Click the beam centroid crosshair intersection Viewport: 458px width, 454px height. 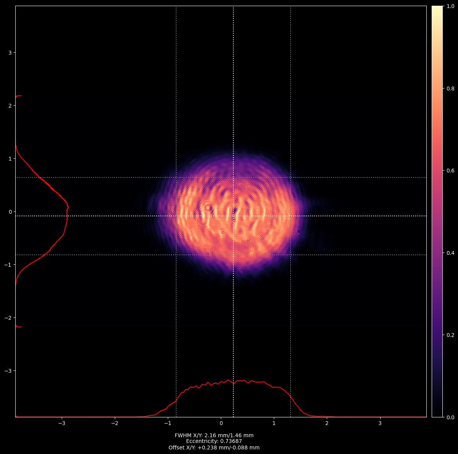point(233,216)
